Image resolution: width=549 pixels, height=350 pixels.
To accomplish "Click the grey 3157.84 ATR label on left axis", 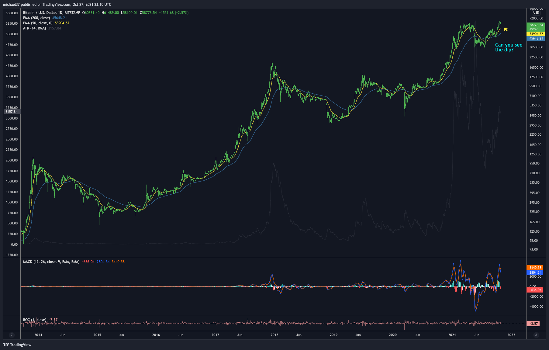I will point(12,112).
